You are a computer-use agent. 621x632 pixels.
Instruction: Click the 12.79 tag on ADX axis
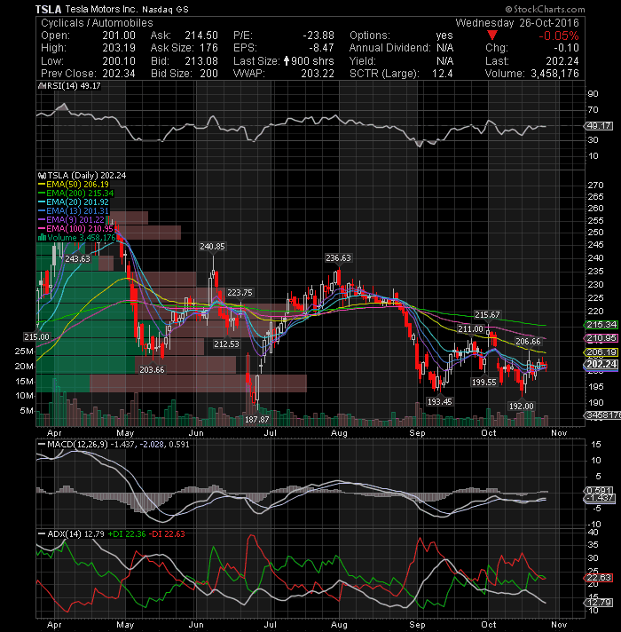599,603
